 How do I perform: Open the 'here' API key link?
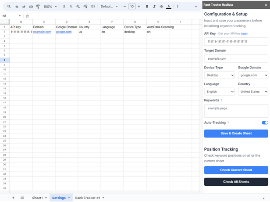[x=244, y=34]
